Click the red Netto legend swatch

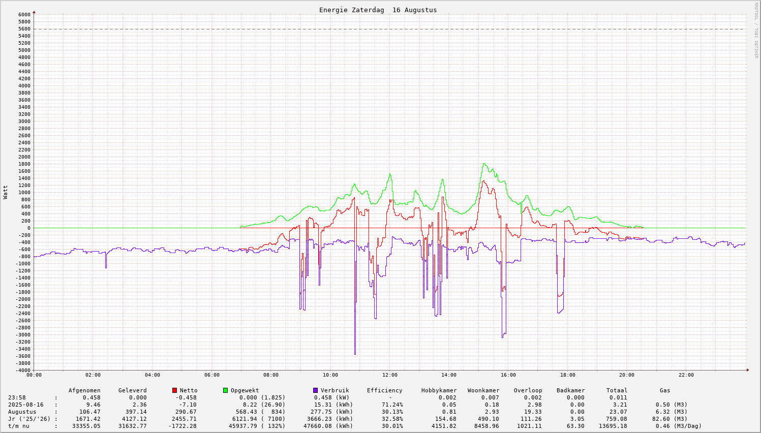[175, 390]
